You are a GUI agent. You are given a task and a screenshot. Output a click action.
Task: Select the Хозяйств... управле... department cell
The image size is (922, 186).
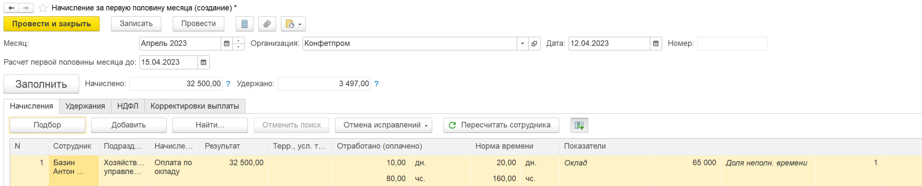pos(124,170)
